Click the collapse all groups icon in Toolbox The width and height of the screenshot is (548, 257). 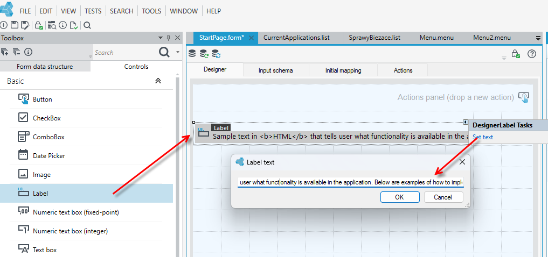coord(16,52)
